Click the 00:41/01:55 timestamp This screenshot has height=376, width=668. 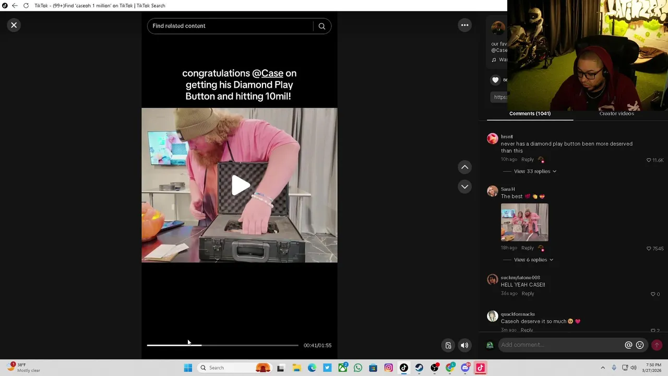tap(317, 345)
